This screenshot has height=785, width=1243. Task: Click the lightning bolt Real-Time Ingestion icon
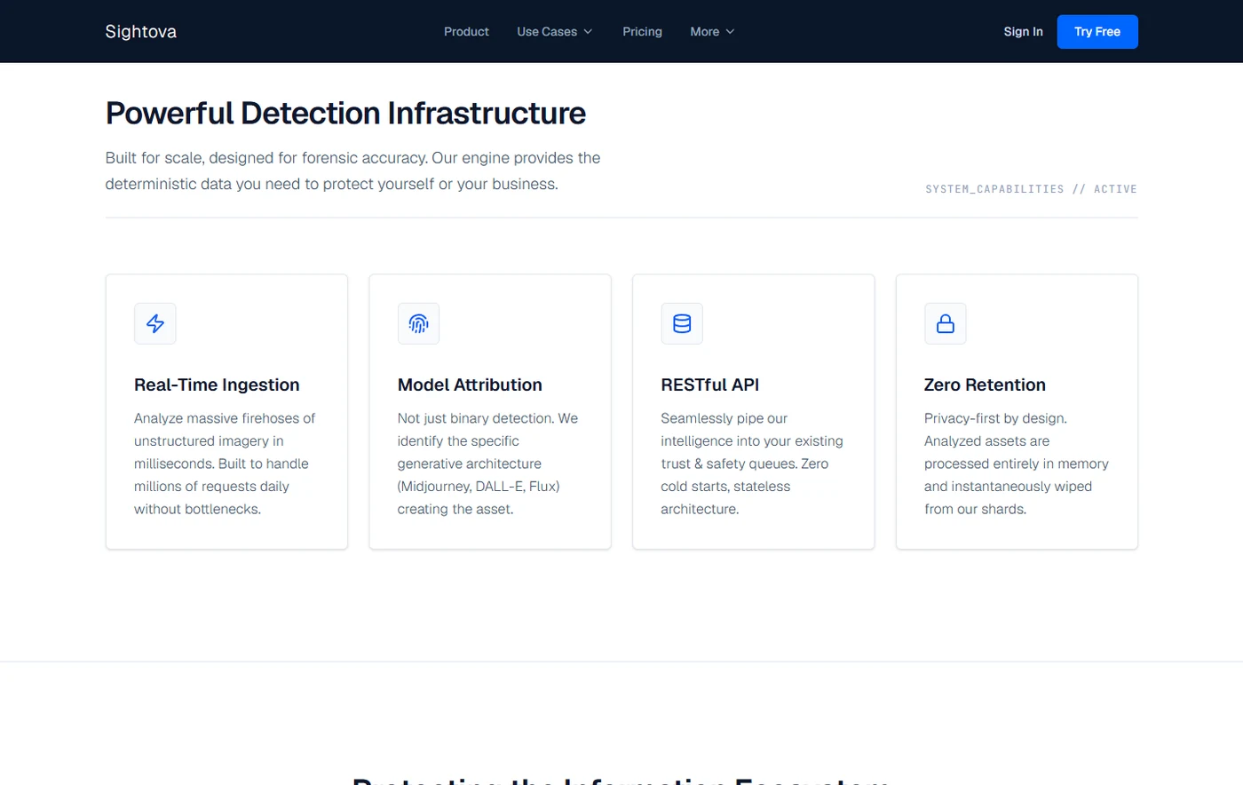point(155,323)
